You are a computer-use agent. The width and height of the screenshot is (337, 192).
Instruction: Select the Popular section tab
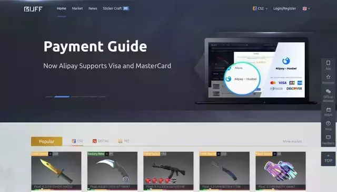(47, 142)
